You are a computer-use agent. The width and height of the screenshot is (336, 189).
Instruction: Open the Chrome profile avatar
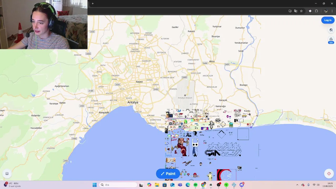[x=326, y=11]
